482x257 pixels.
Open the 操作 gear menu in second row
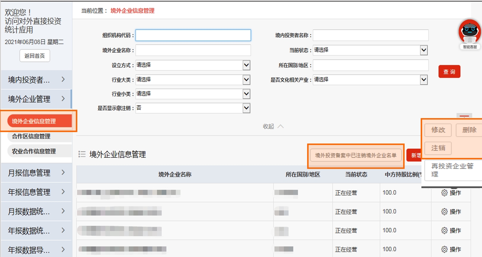pyautogui.click(x=451, y=211)
